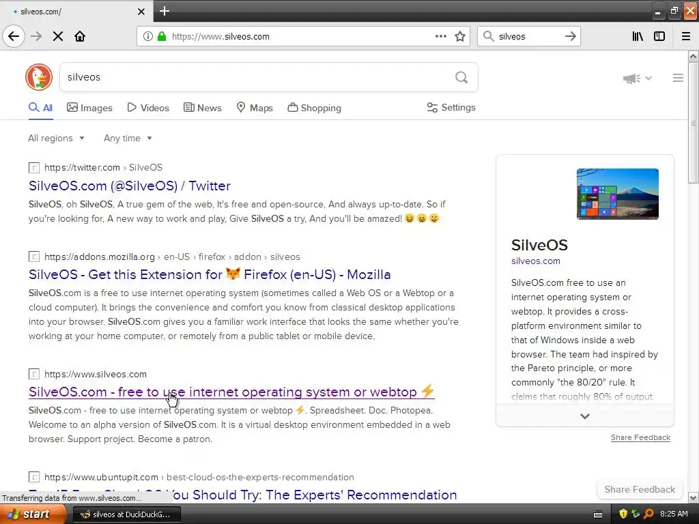The width and height of the screenshot is (699, 524).
Task: Open a new browser tab
Action: pos(165,11)
